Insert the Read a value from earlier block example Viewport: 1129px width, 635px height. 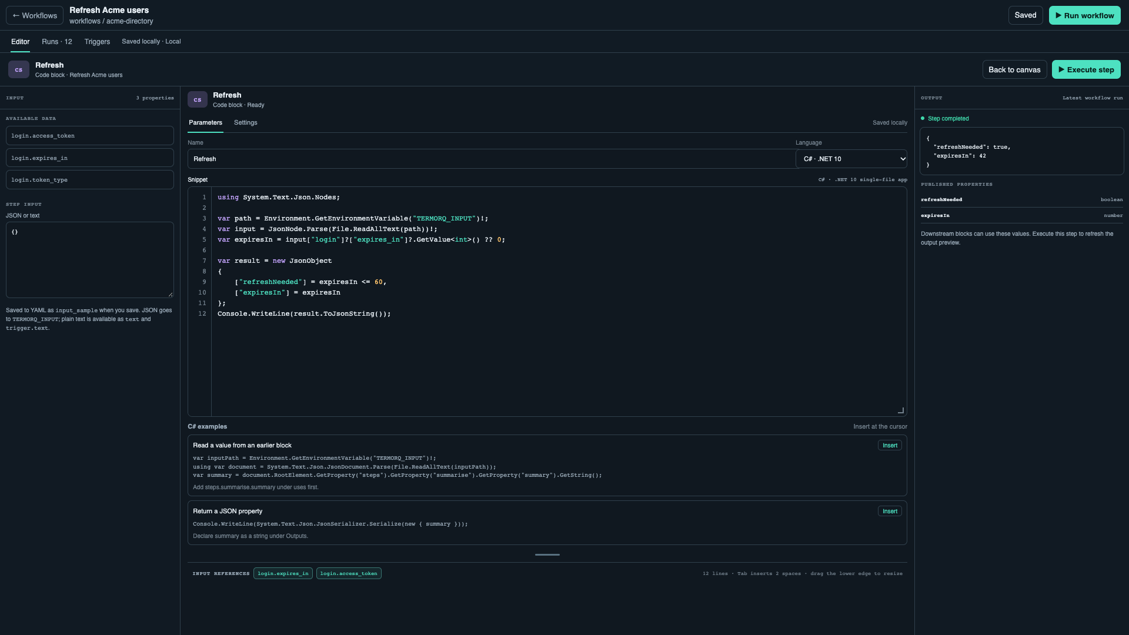click(890, 446)
